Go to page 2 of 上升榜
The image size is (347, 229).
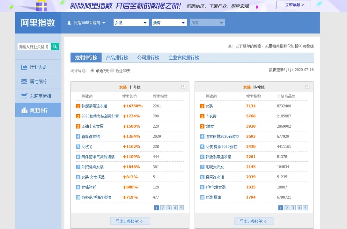[163, 208]
